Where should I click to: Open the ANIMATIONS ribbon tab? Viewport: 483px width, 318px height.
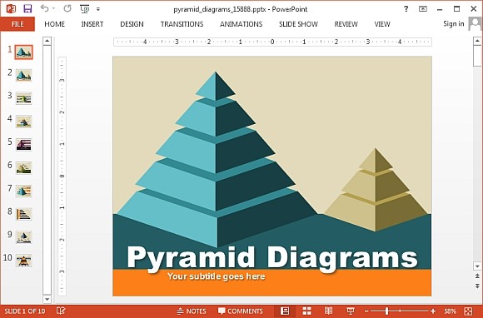pyautogui.click(x=242, y=24)
